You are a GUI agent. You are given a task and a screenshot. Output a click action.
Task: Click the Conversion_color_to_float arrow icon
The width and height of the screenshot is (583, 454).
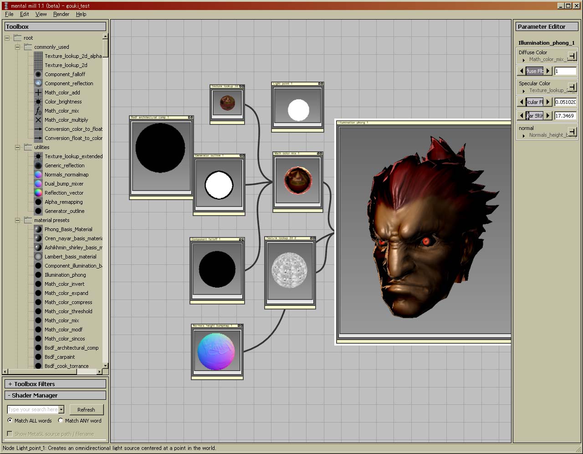pos(38,129)
